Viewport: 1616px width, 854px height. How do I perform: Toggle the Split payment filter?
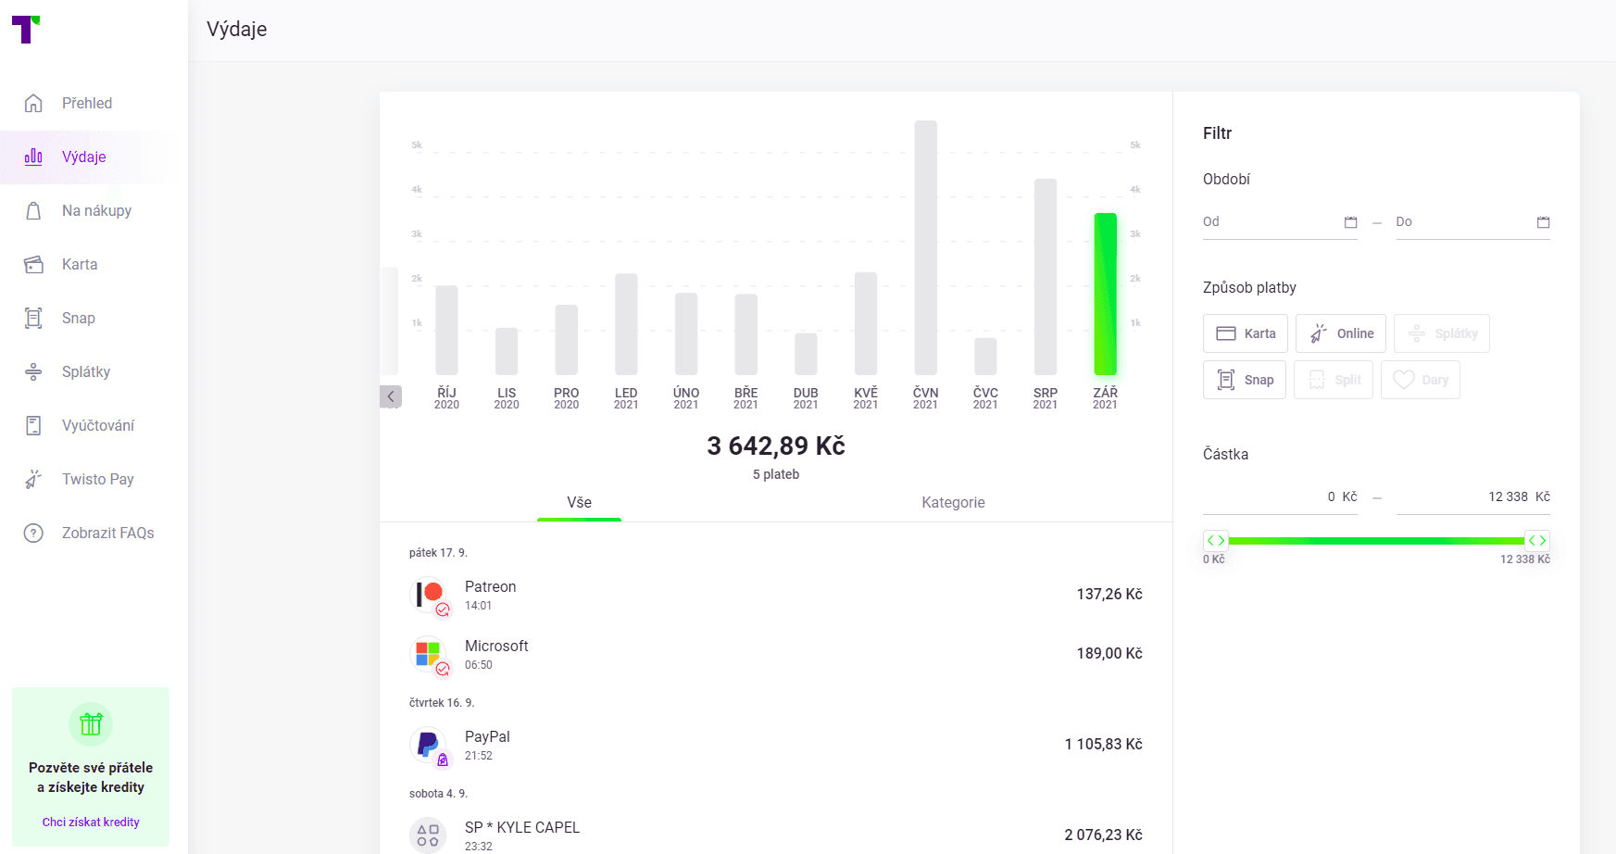coord(1334,380)
